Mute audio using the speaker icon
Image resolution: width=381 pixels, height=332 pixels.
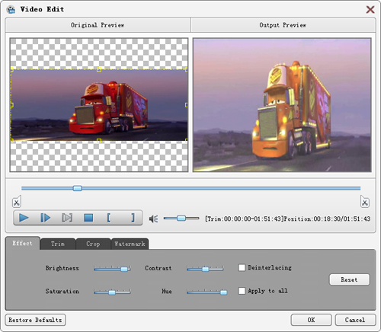(153, 219)
